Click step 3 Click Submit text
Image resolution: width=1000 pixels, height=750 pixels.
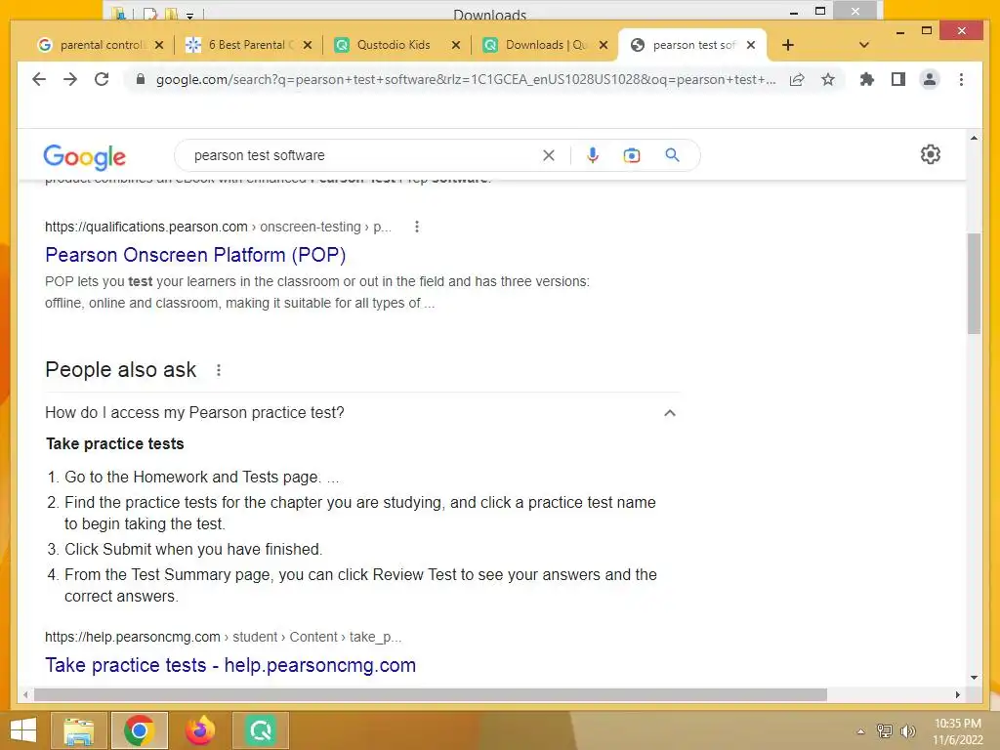pyautogui.click(x=193, y=549)
